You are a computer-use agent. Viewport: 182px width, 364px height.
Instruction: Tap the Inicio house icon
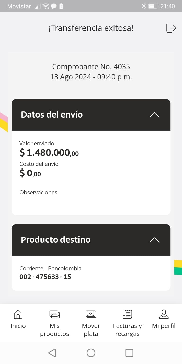tap(18, 314)
